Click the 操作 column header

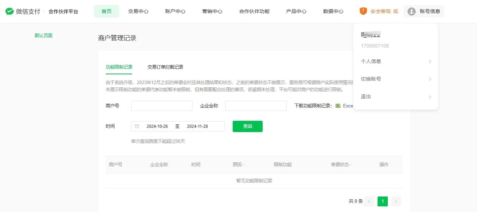pyautogui.click(x=384, y=165)
